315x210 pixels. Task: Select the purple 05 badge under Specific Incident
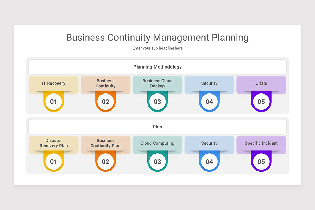261,161
